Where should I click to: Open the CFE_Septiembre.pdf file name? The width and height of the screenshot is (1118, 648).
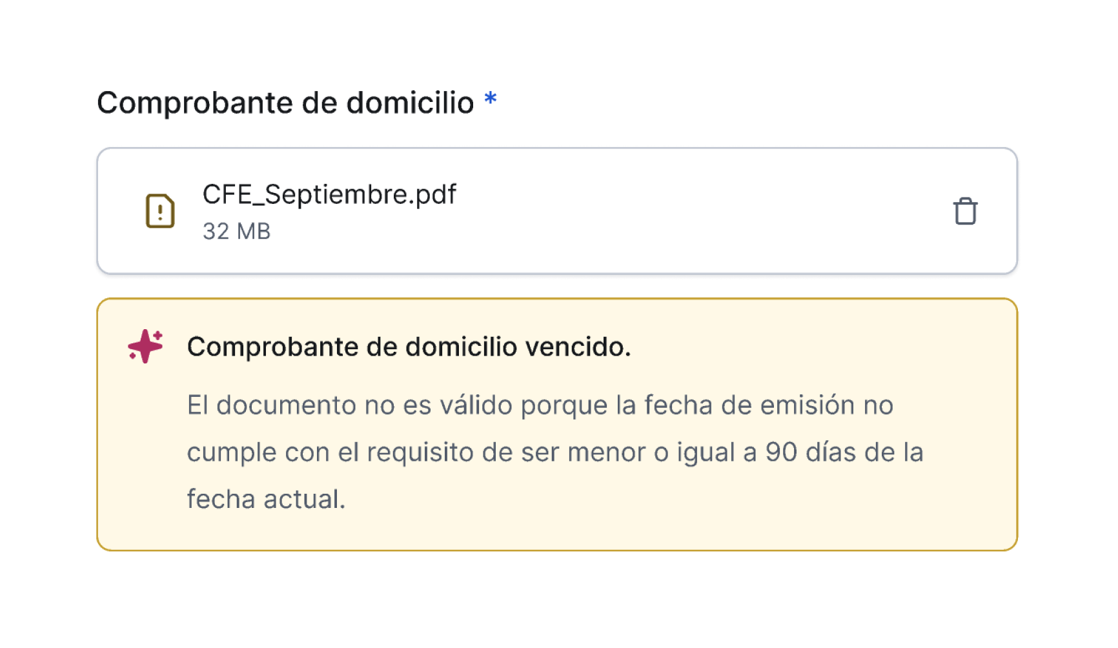pos(329,194)
